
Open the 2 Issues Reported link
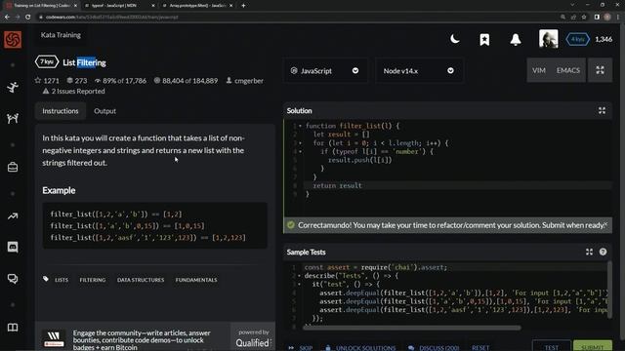point(74,92)
